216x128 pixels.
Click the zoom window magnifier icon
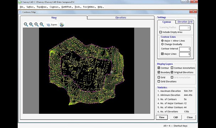(26, 25)
